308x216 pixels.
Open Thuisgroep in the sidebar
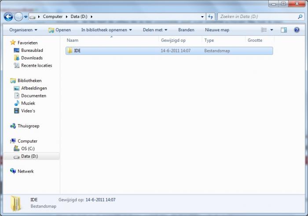point(29,126)
